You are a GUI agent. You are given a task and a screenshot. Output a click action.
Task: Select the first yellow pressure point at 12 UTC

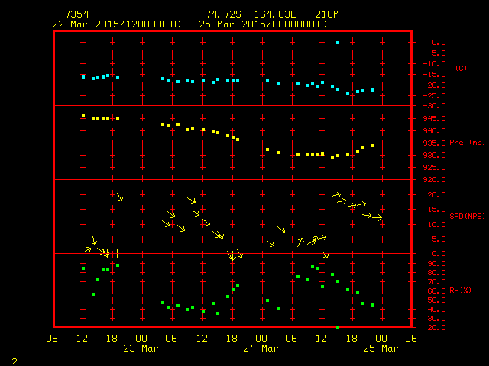[83, 116]
